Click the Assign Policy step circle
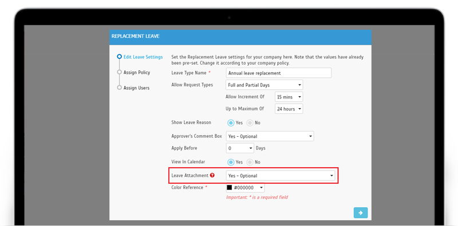This screenshot has width=458, height=226. click(119, 72)
